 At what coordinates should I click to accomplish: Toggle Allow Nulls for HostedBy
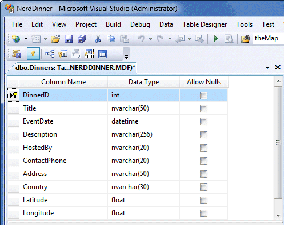click(203, 148)
